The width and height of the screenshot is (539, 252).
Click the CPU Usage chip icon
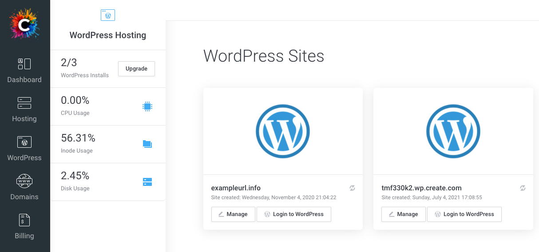pyautogui.click(x=147, y=106)
